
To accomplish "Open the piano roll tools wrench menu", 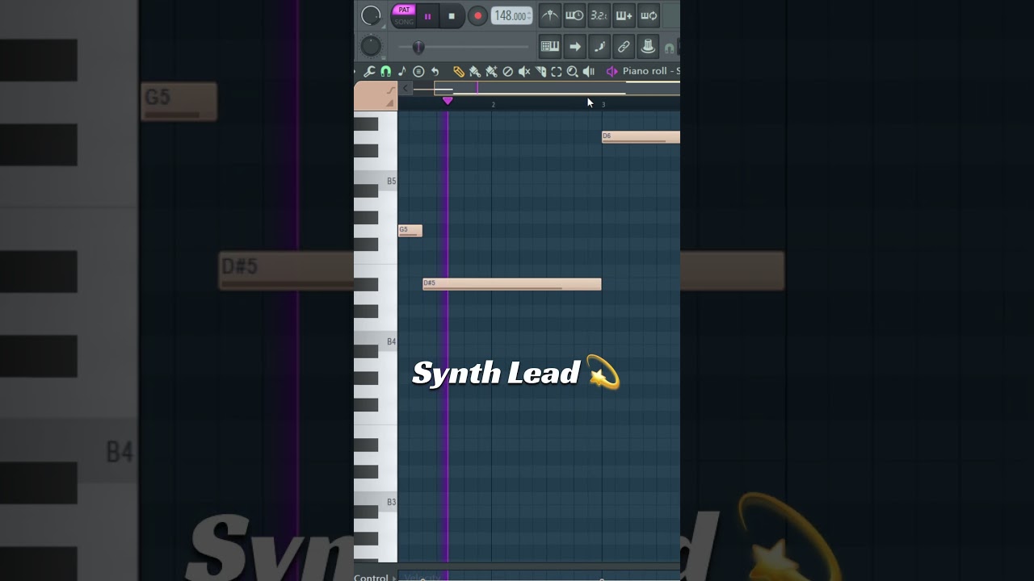I will coord(369,72).
